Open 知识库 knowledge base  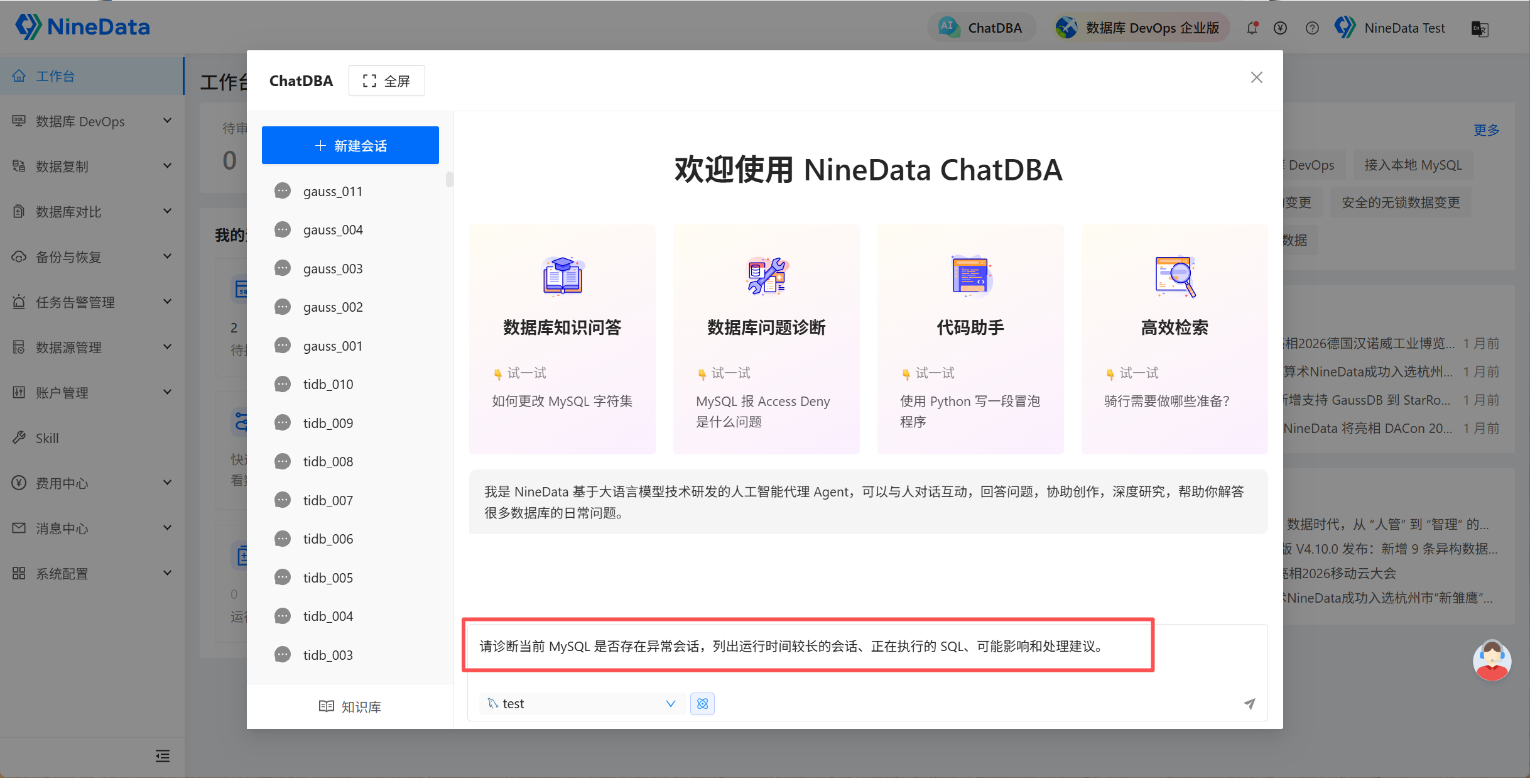point(350,707)
